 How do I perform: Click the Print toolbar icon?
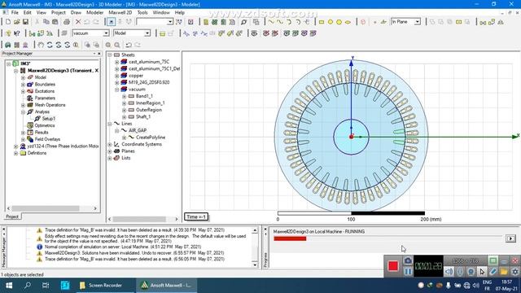pos(67,22)
